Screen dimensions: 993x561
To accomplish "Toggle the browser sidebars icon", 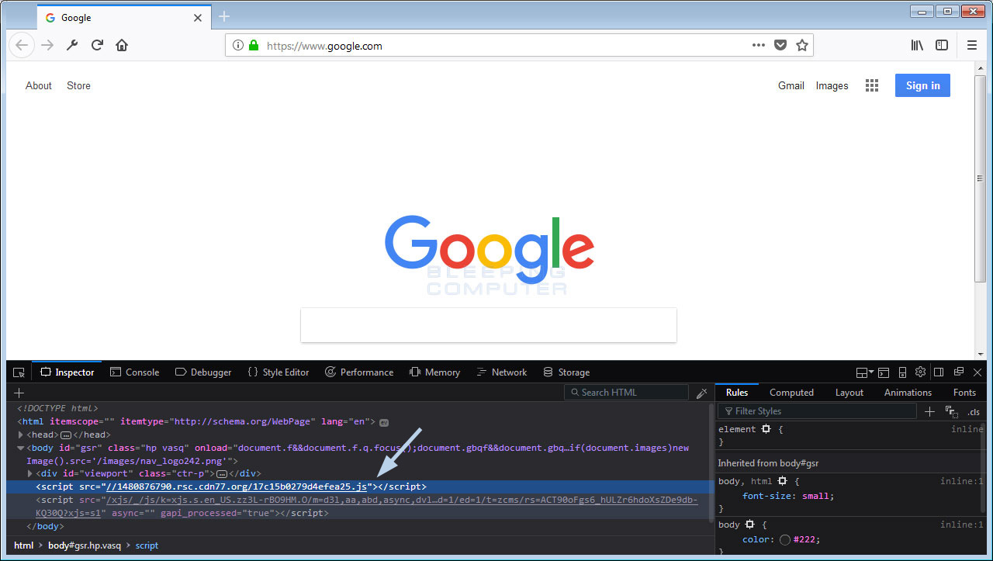I will pos(942,45).
